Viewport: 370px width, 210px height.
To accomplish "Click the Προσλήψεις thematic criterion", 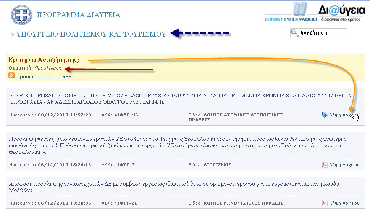I will (48, 68).
